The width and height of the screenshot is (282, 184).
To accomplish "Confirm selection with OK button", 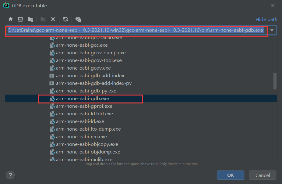I will 231,175.
